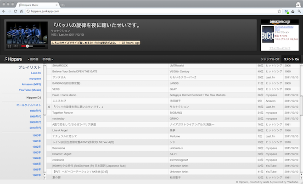Image resolution: width=303 pixels, height=184 pixels.
Task: Select Paulo : home demo track
Action: tap(173, 95)
